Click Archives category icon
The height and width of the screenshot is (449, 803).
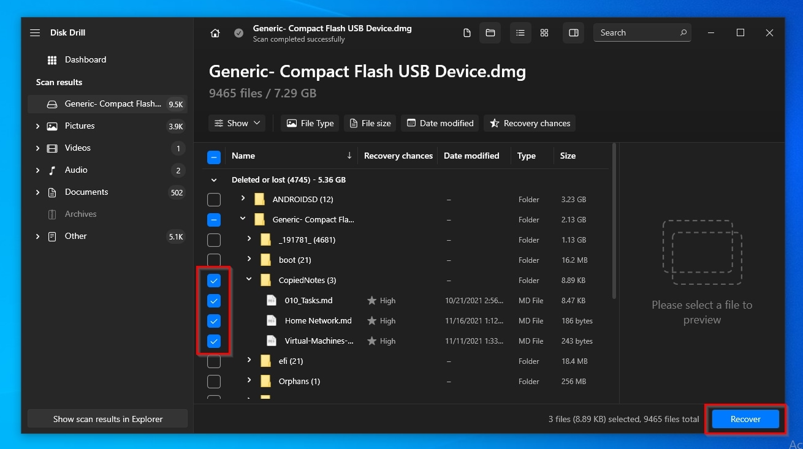pyautogui.click(x=52, y=214)
